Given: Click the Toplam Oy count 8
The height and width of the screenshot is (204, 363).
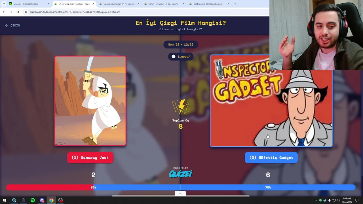Looking at the screenshot, I should point(181,126).
